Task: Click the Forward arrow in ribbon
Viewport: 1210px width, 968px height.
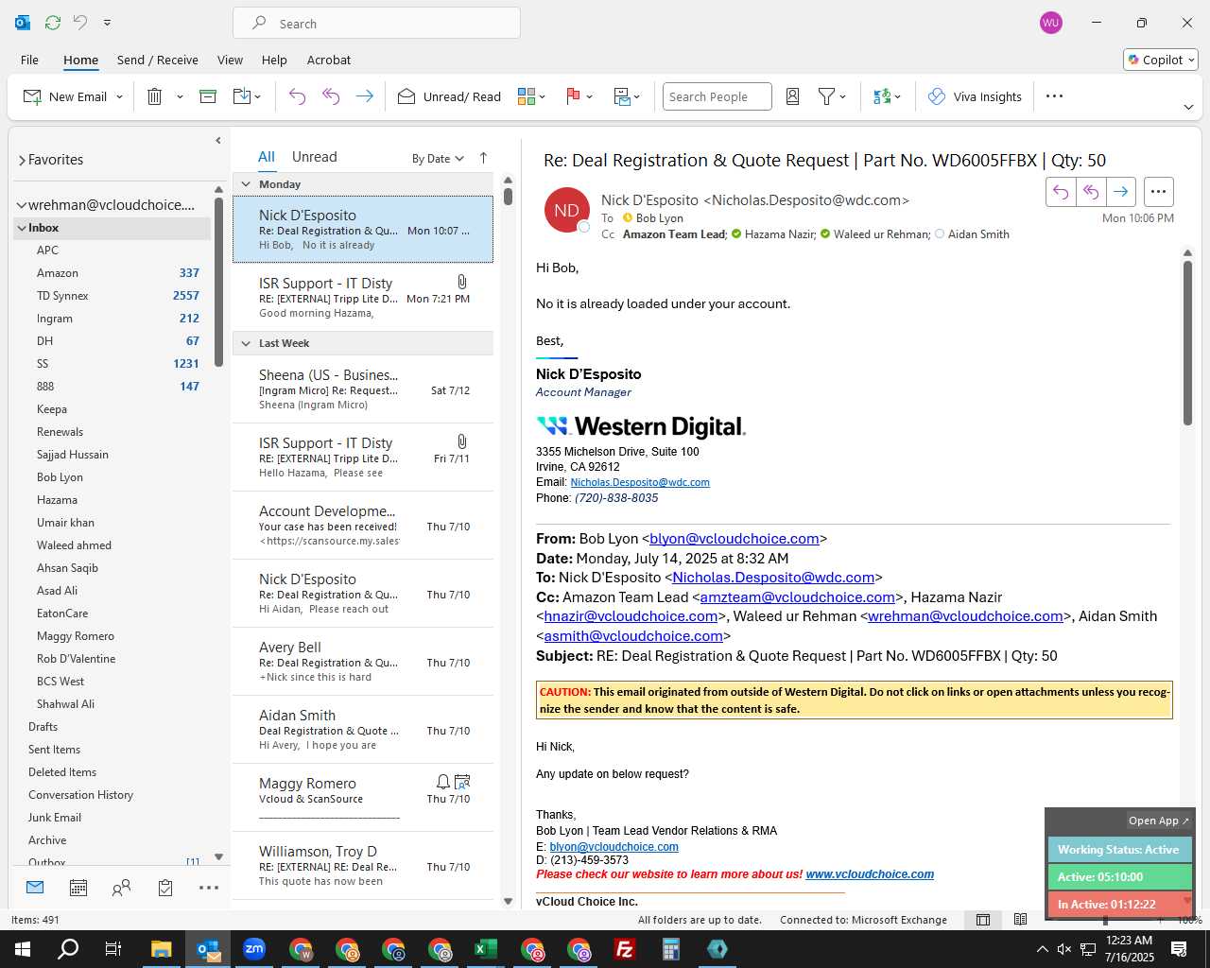Action: click(364, 96)
